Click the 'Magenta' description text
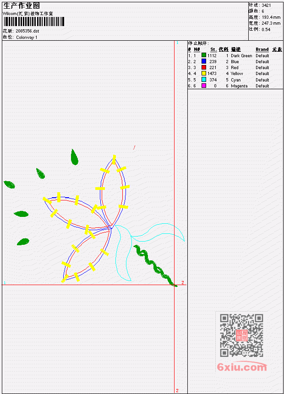The width and height of the screenshot is (284, 394). (x=239, y=86)
